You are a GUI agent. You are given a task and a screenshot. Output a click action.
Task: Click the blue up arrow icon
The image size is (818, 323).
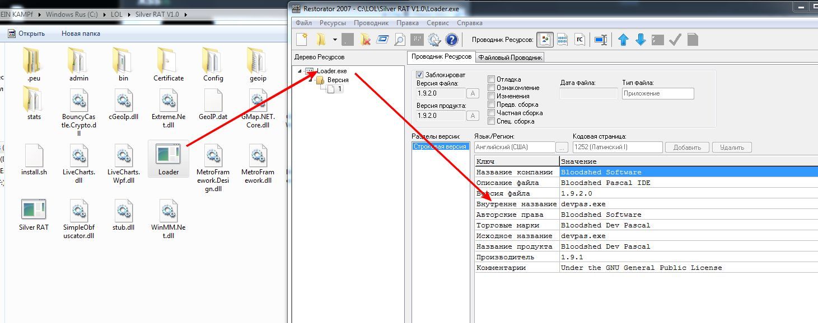[623, 40]
